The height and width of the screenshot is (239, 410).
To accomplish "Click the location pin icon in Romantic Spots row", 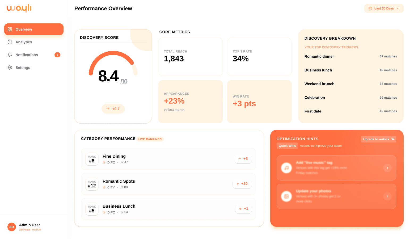I will pyautogui.click(x=104, y=187).
